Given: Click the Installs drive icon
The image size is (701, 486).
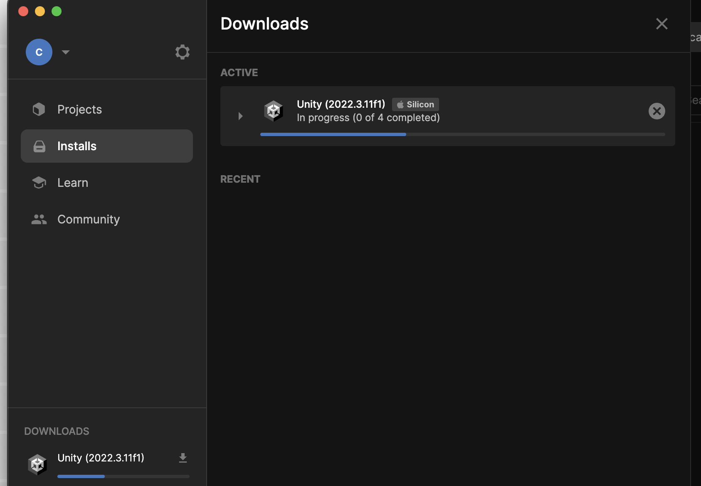Looking at the screenshot, I should click(x=39, y=146).
